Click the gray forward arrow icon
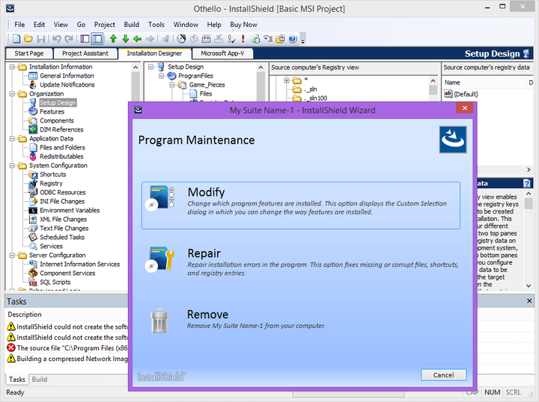This screenshot has height=402, width=539. point(150,39)
